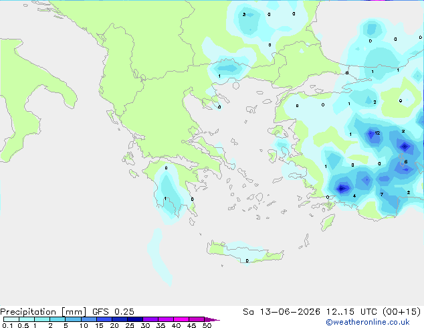Click the '12..15 UTC' time text

(351, 312)
